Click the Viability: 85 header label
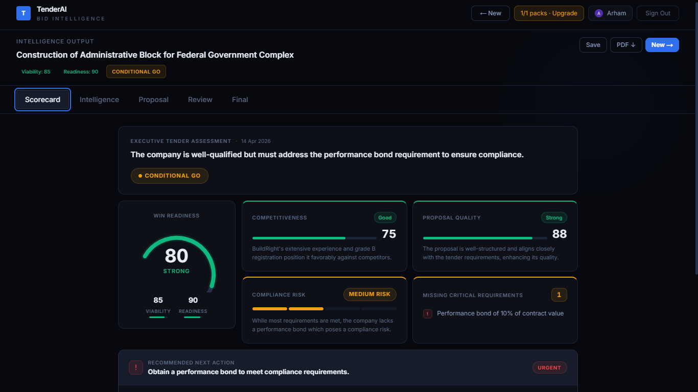The image size is (698, 392). [36, 71]
